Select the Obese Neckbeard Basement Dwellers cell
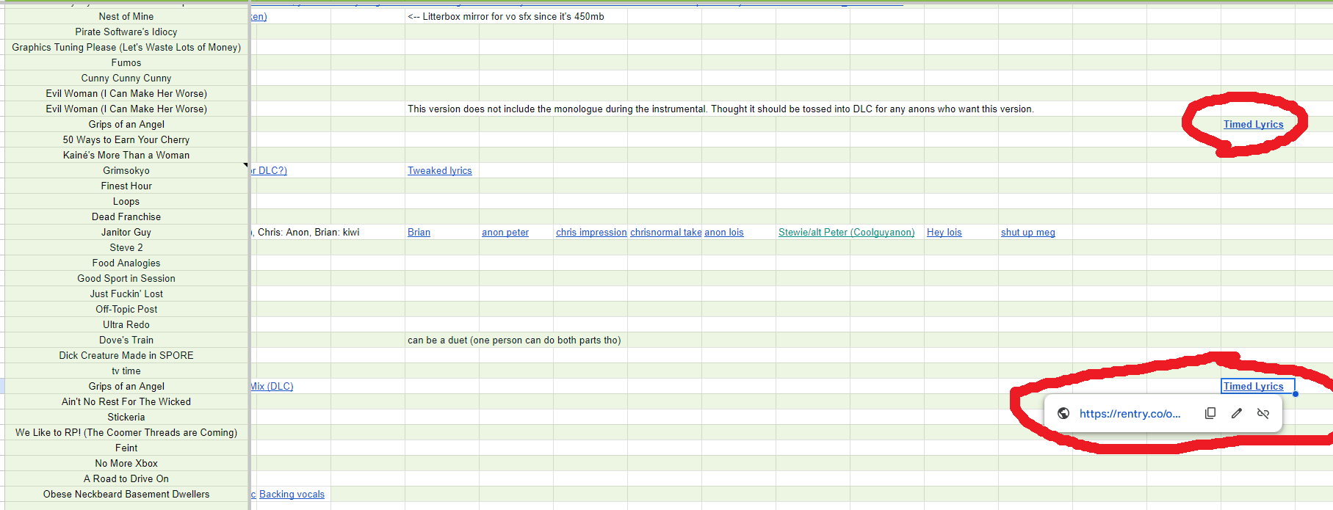Screen dimensions: 1333x510 [126, 494]
